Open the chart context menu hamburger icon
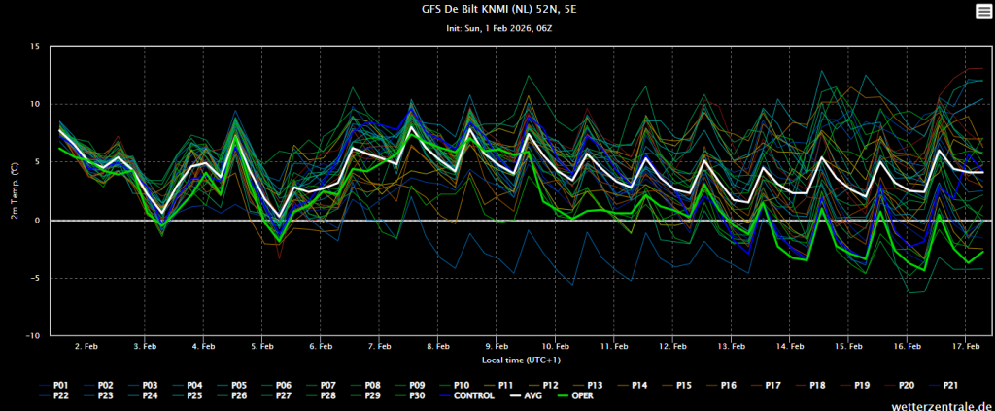The width and height of the screenshot is (995, 411). tap(982, 11)
